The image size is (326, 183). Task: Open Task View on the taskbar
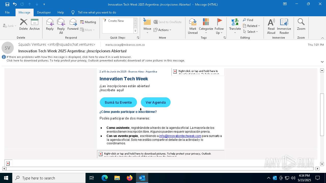pos(92,178)
